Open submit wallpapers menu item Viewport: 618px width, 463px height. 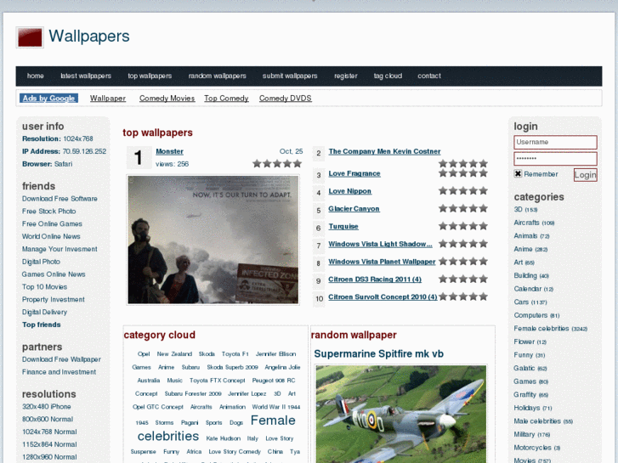click(x=290, y=76)
